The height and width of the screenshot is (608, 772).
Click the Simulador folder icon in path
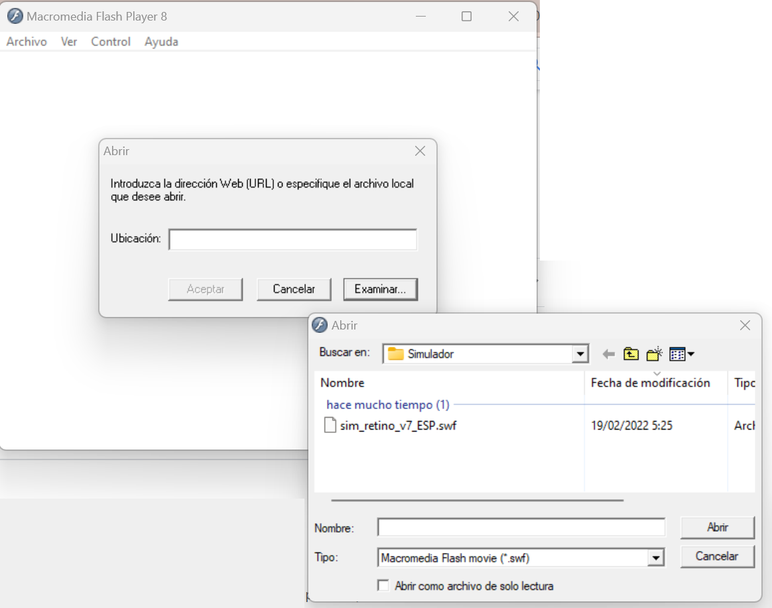pyautogui.click(x=396, y=354)
